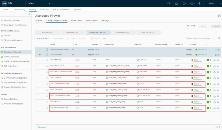Switch to the Networking tab

pos(20,10)
